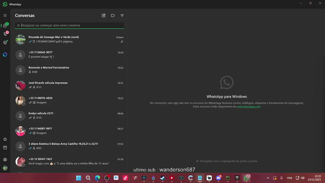Screen dimensions: 325x183
Task: Open Adobe Premiere Pro from taskbar
Action: tap(116, 178)
